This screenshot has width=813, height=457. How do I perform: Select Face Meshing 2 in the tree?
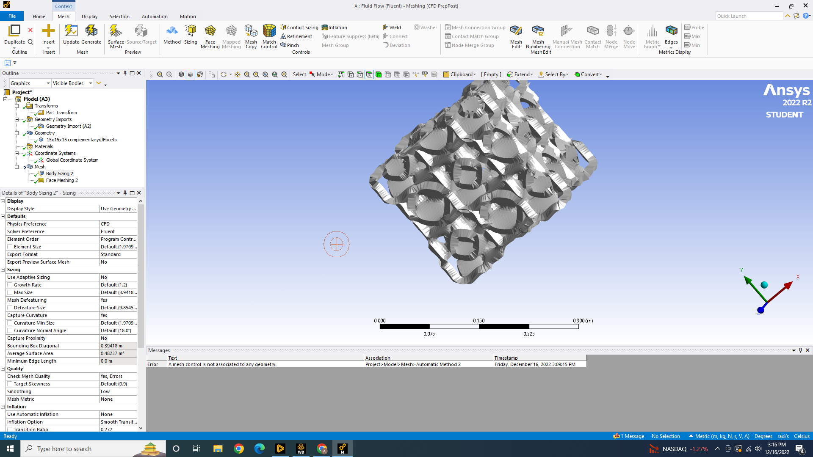pos(62,180)
